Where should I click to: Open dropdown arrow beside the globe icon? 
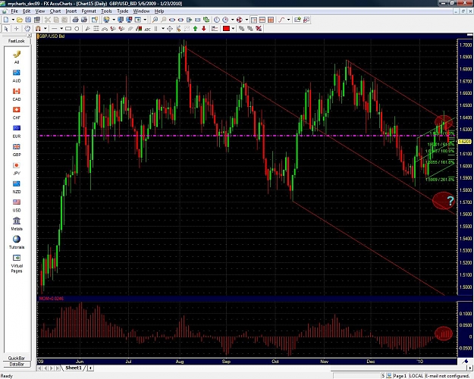[x=246, y=20]
